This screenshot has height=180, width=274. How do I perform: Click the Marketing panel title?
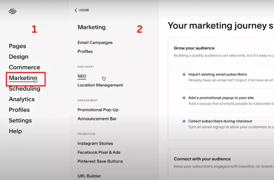(91, 27)
